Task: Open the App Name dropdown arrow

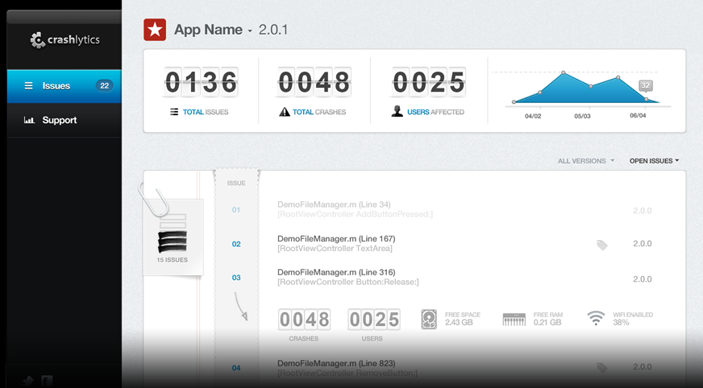Action: click(x=250, y=31)
